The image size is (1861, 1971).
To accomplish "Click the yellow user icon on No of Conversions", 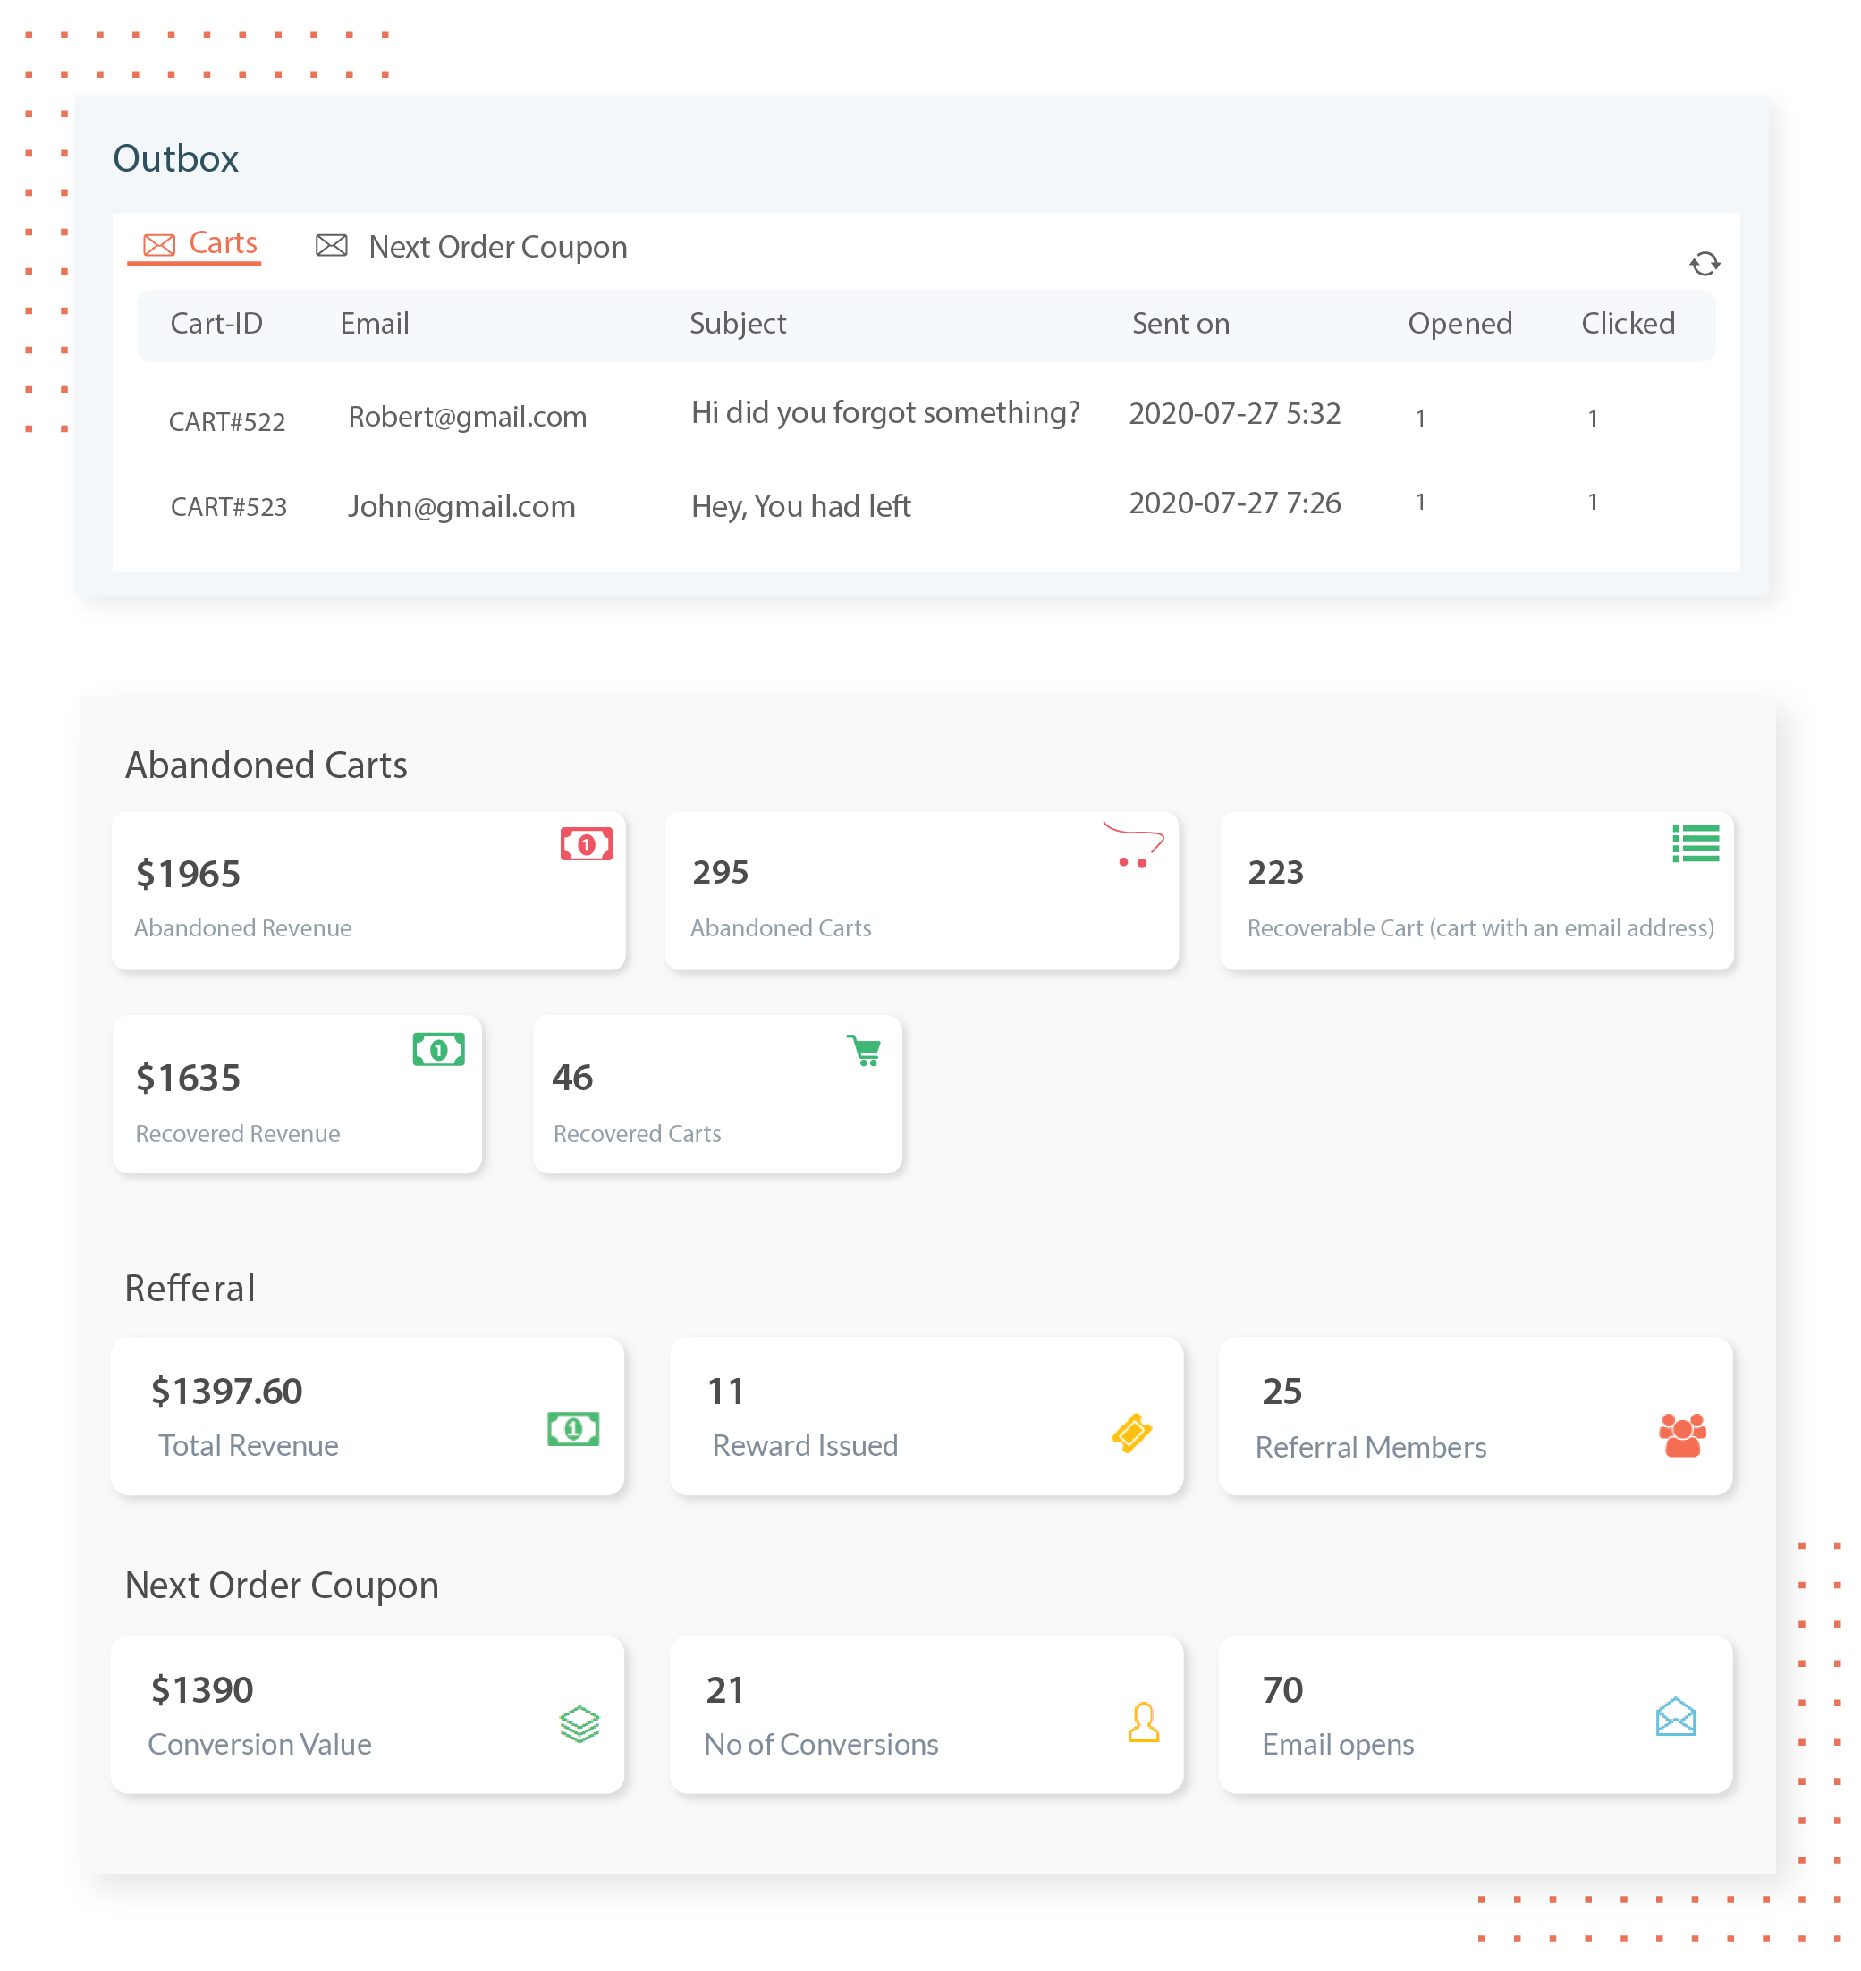I will click(x=1143, y=1722).
